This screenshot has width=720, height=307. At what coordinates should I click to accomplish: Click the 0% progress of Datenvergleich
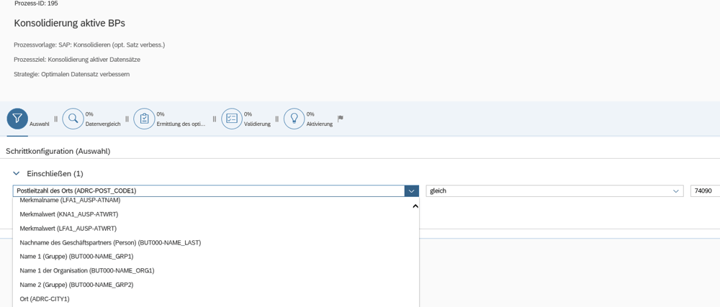[89, 114]
